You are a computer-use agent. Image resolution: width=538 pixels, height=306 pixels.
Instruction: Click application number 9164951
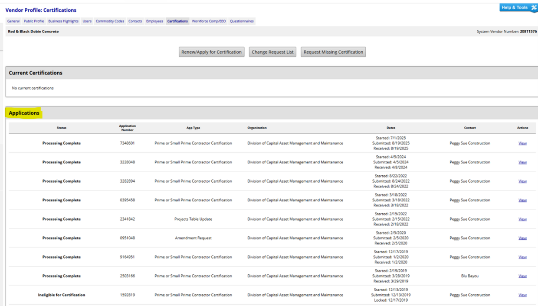point(128,257)
